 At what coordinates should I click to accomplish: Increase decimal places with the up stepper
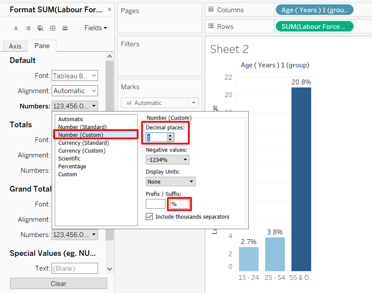pos(170,135)
